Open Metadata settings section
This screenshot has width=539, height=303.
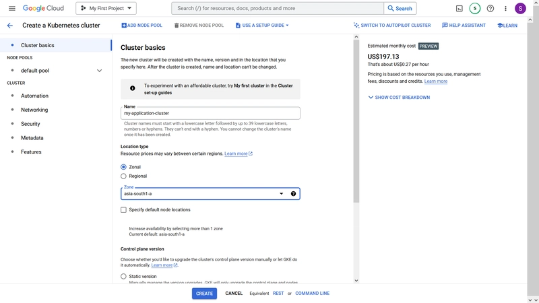point(32,138)
